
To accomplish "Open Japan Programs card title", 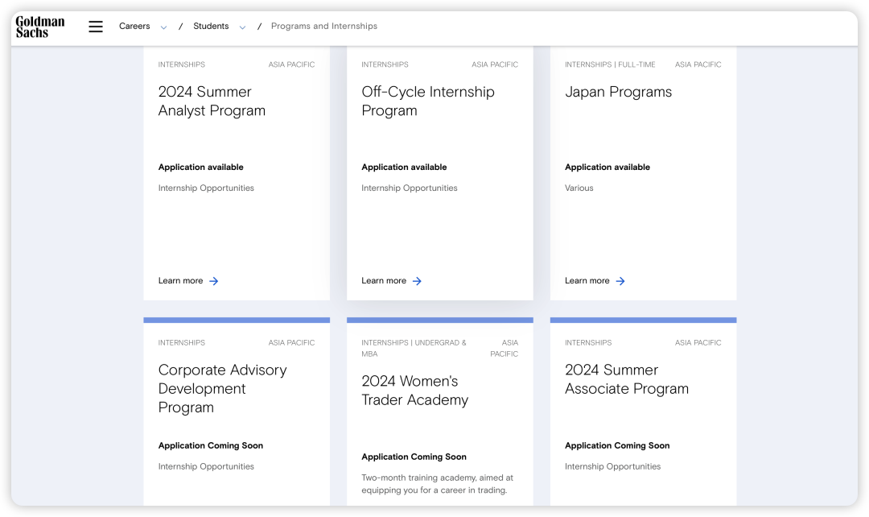I will (619, 92).
